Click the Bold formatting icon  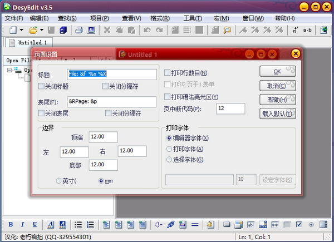pos(11,225)
